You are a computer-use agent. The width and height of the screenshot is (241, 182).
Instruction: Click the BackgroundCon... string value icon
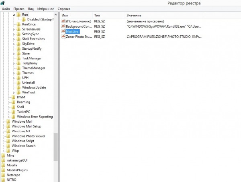click(63, 26)
